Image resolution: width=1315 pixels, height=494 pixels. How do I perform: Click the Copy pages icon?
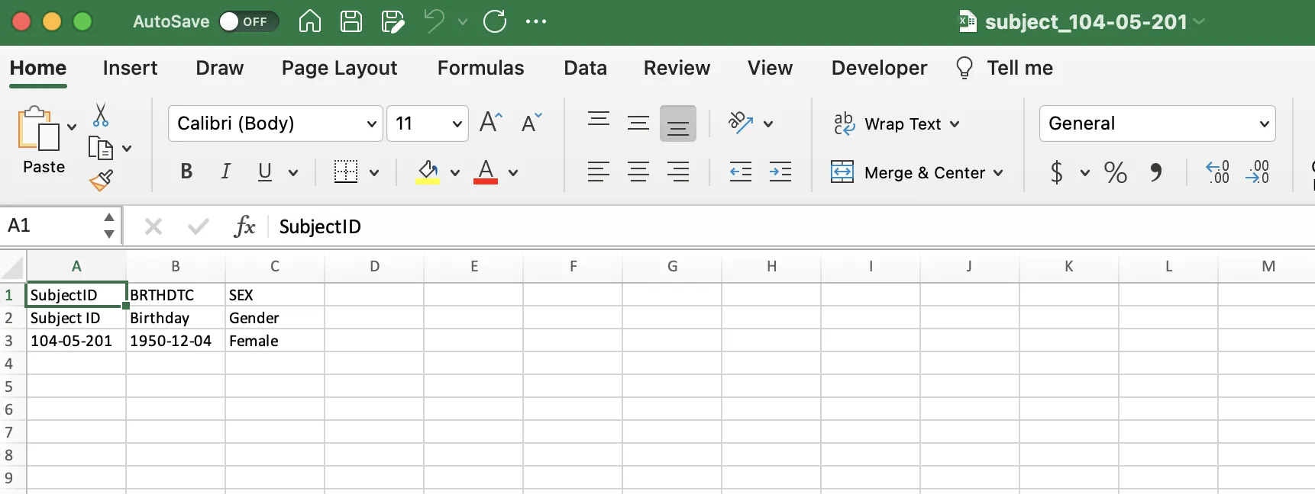click(x=100, y=148)
